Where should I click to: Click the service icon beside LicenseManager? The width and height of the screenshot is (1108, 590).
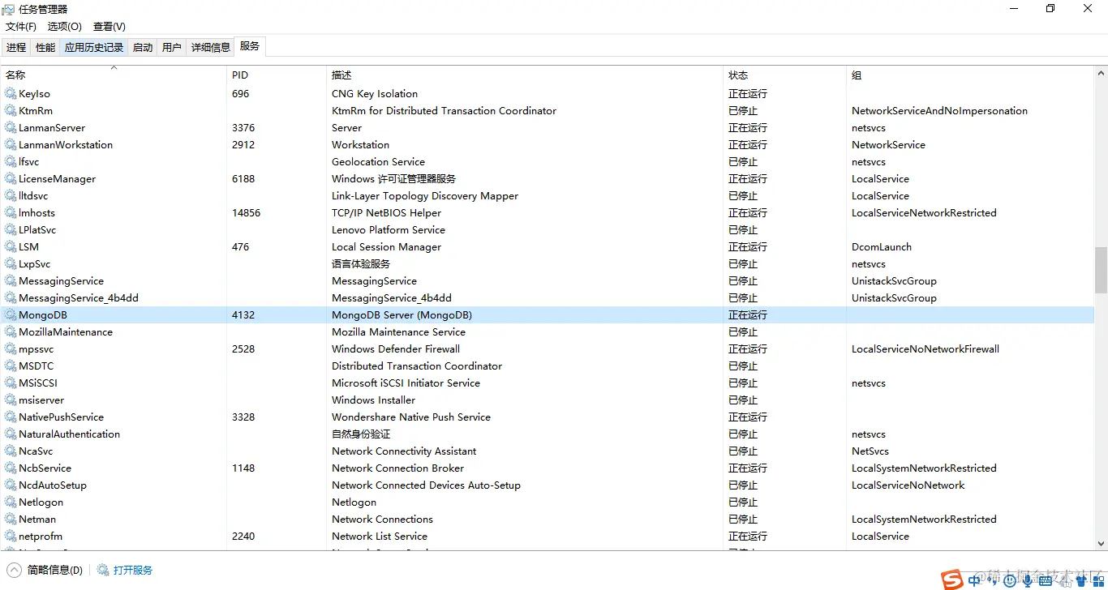[11, 179]
